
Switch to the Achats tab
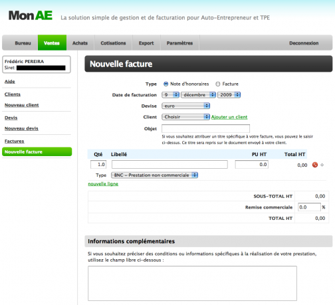click(x=80, y=43)
